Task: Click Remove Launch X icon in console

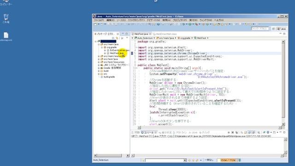Action: 233,132
